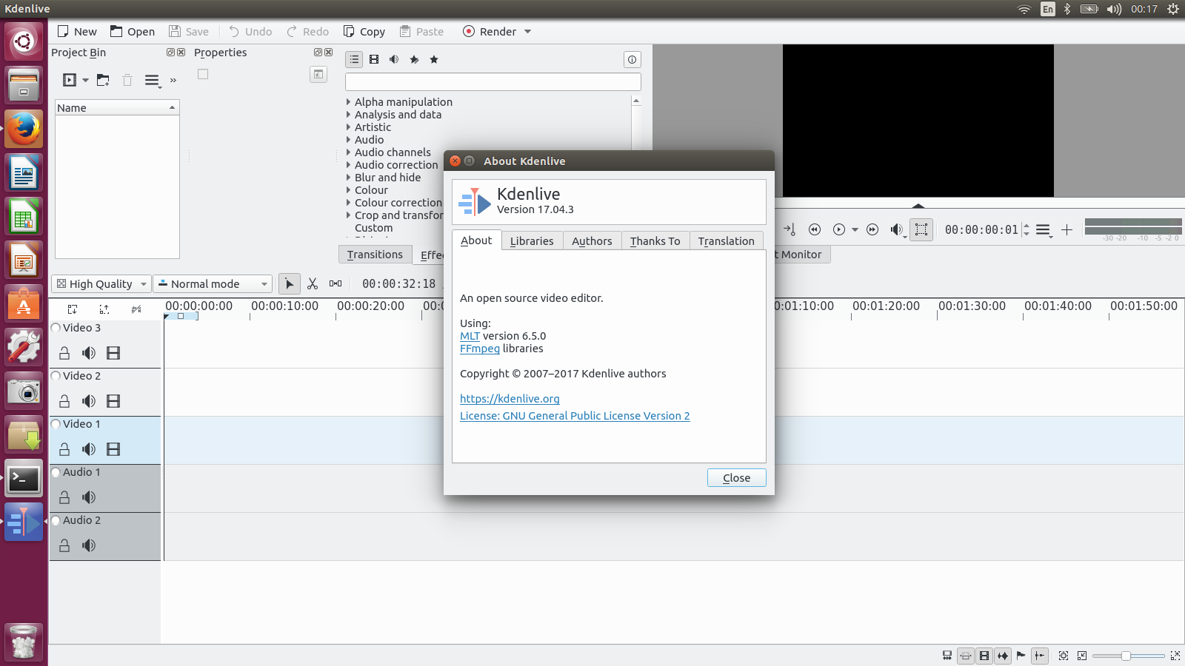Create a new folder in Project Bin
The height and width of the screenshot is (666, 1185).
[103, 80]
